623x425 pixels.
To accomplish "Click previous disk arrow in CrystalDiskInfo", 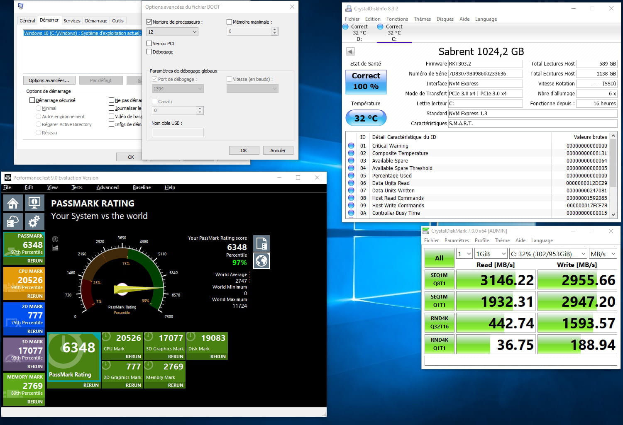I will click(350, 52).
